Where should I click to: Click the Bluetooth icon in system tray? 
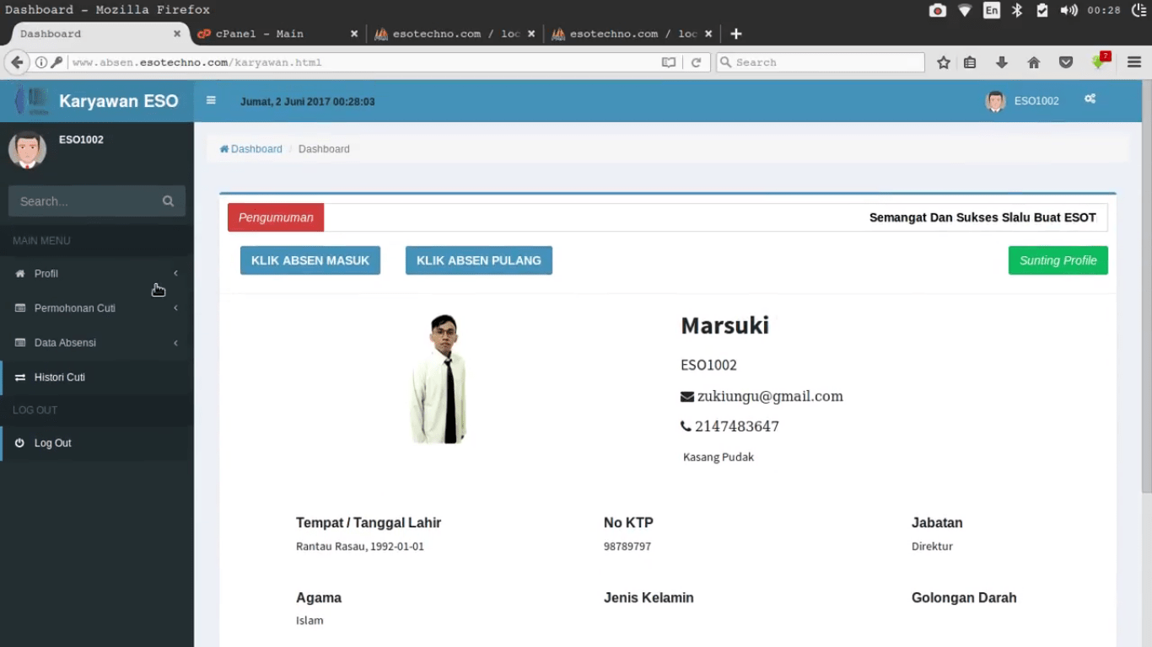point(1017,10)
